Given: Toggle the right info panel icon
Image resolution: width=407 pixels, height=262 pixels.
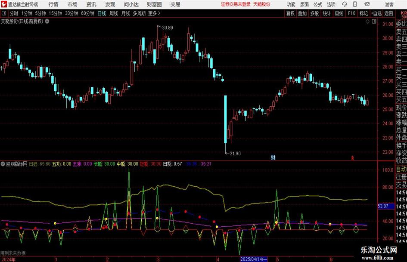Looking at the screenshot, I should 374,22.
